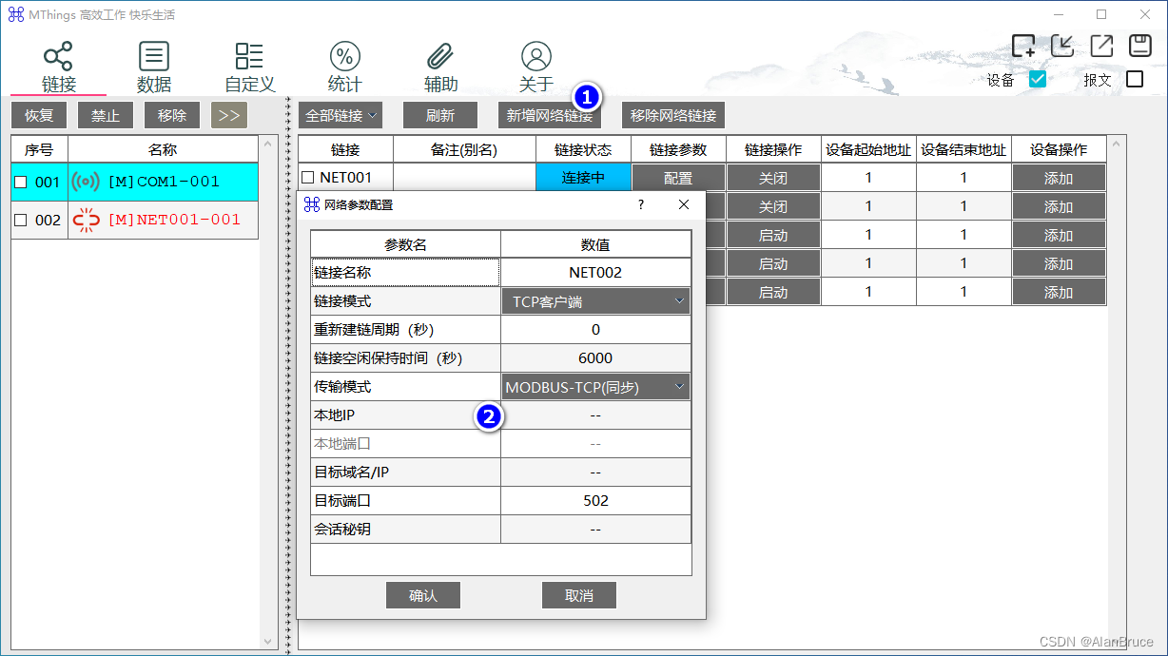
Task: Click the 设备结束地址 column header
Action: [964, 149]
